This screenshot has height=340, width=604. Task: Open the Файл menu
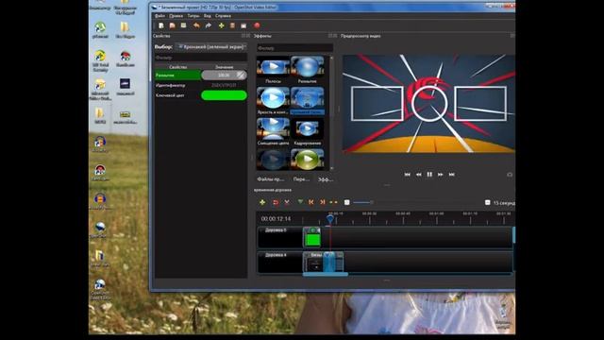(x=159, y=16)
